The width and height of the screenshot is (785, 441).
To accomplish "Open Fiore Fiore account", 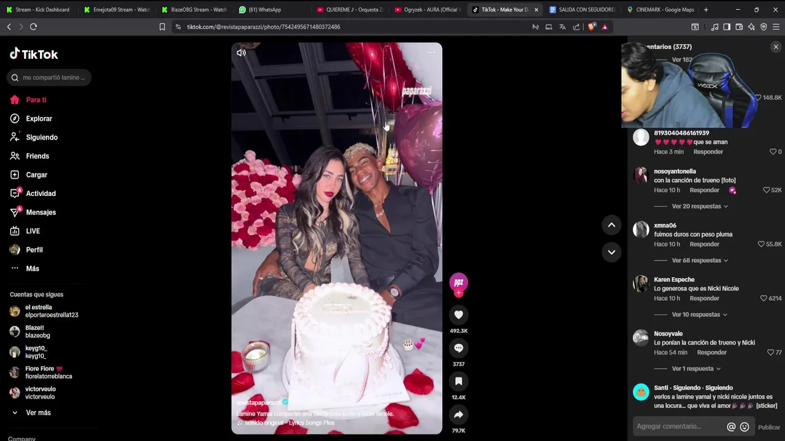I will click(x=41, y=372).
